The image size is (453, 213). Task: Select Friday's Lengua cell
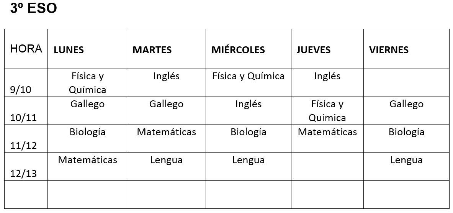(407, 167)
